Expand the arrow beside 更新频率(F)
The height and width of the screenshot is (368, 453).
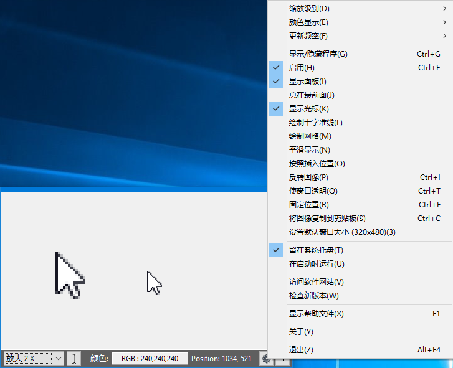pyautogui.click(x=445, y=36)
